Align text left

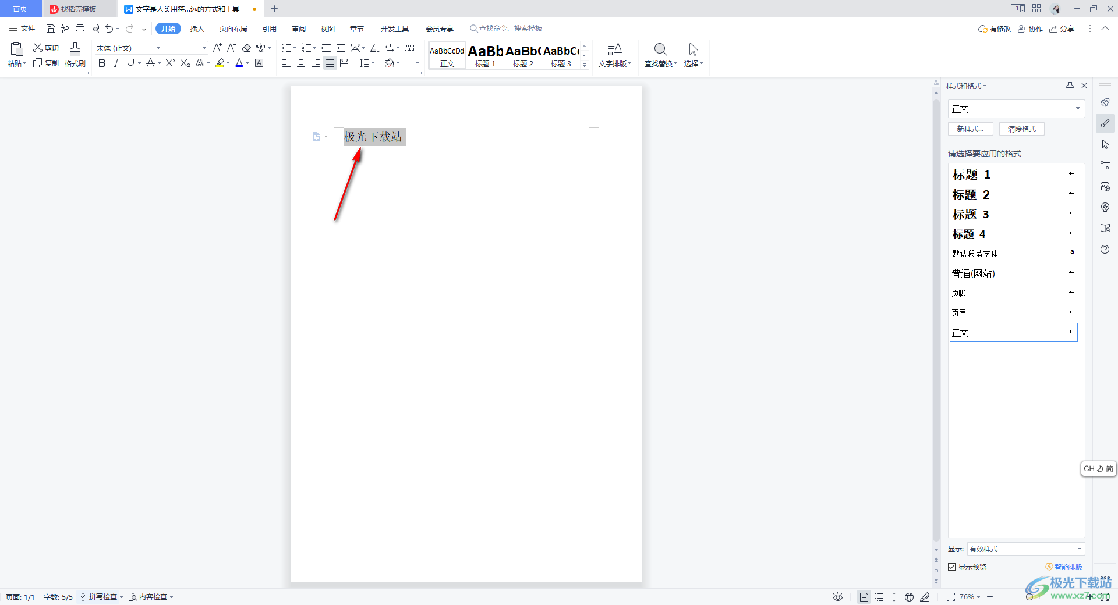coord(286,63)
